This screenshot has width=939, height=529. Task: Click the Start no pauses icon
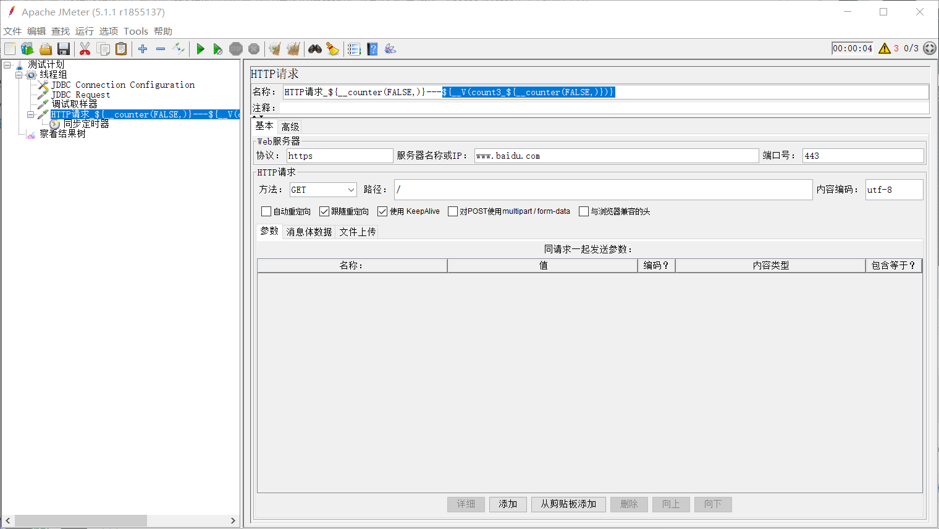tap(218, 49)
